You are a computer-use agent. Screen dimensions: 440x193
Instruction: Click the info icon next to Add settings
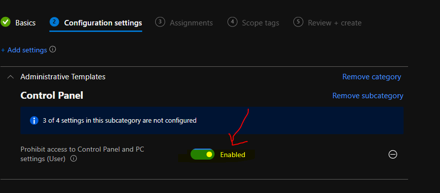pos(52,50)
